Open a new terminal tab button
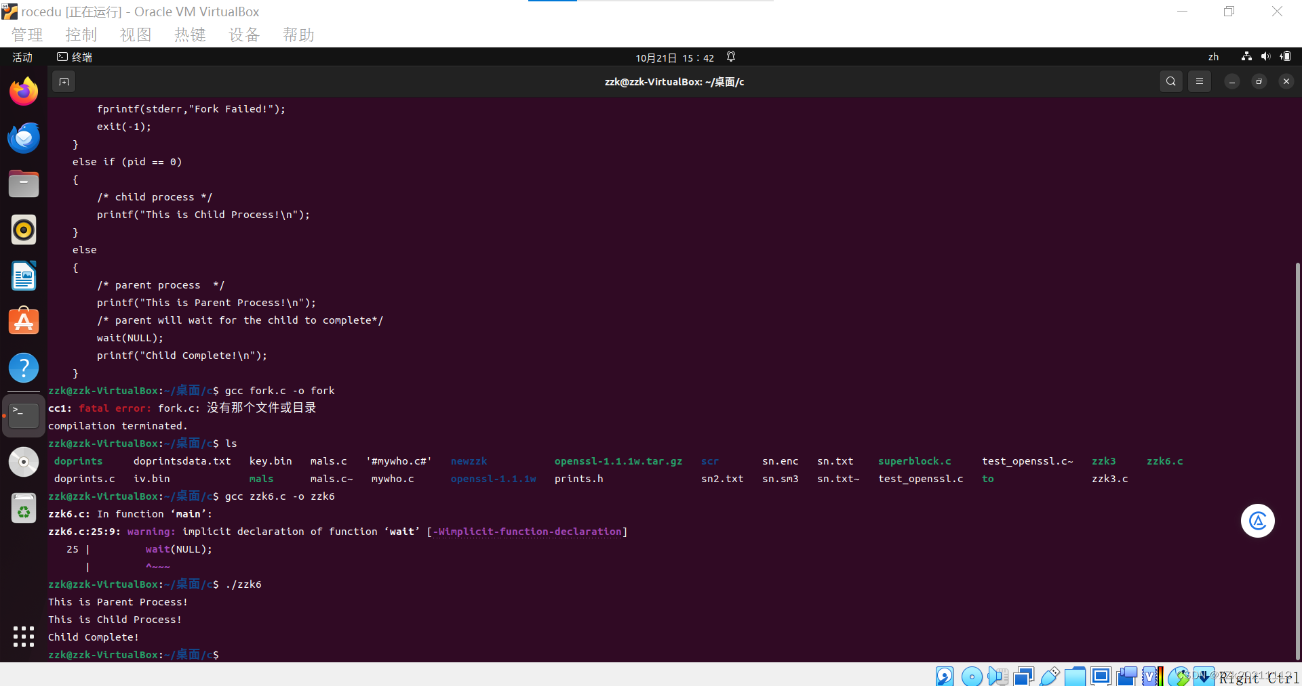Viewport: 1302px width, 686px height. (x=64, y=82)
